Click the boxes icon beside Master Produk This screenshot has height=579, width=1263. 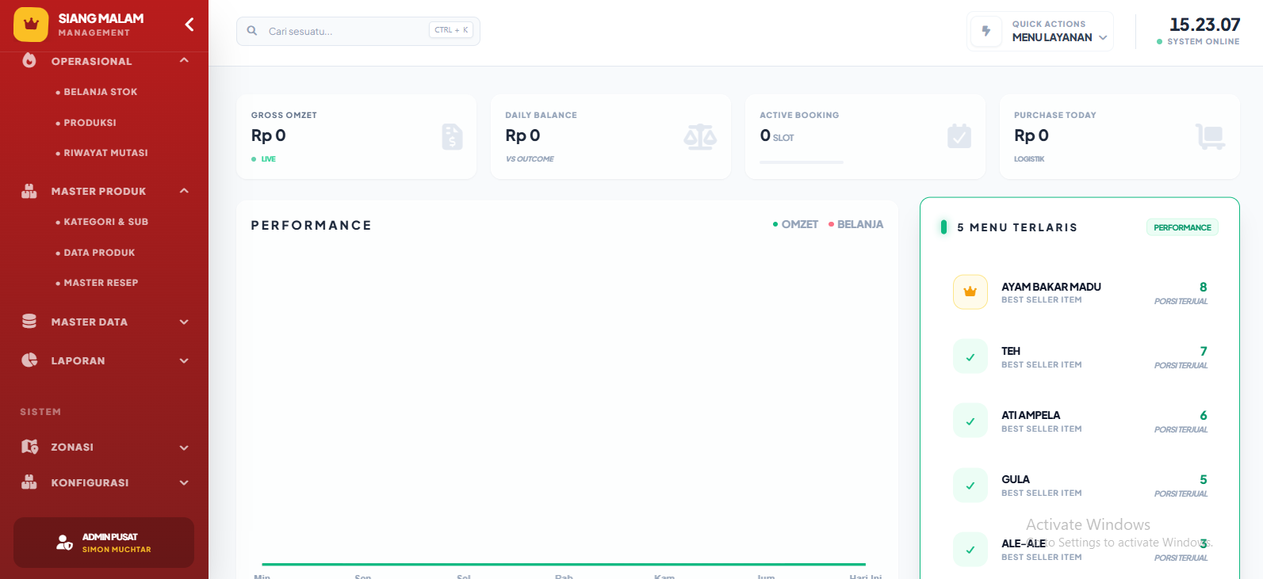tap(29, 191)
